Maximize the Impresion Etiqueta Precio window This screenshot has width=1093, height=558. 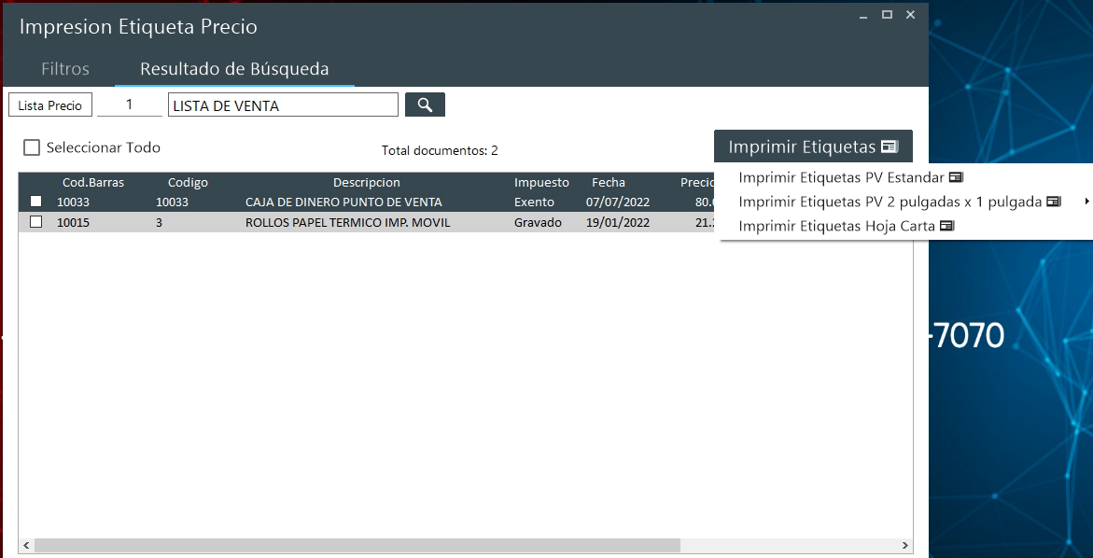pos(887,14)
